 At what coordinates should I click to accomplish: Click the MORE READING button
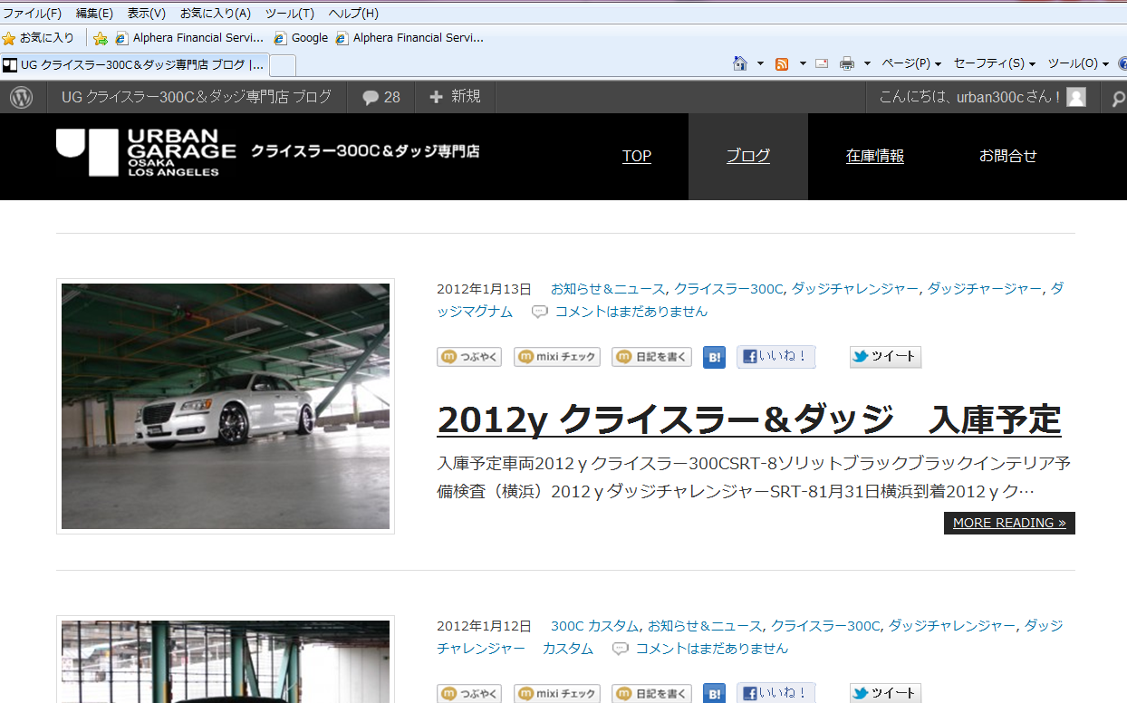pyautogui.click(x=1009, y=523)
